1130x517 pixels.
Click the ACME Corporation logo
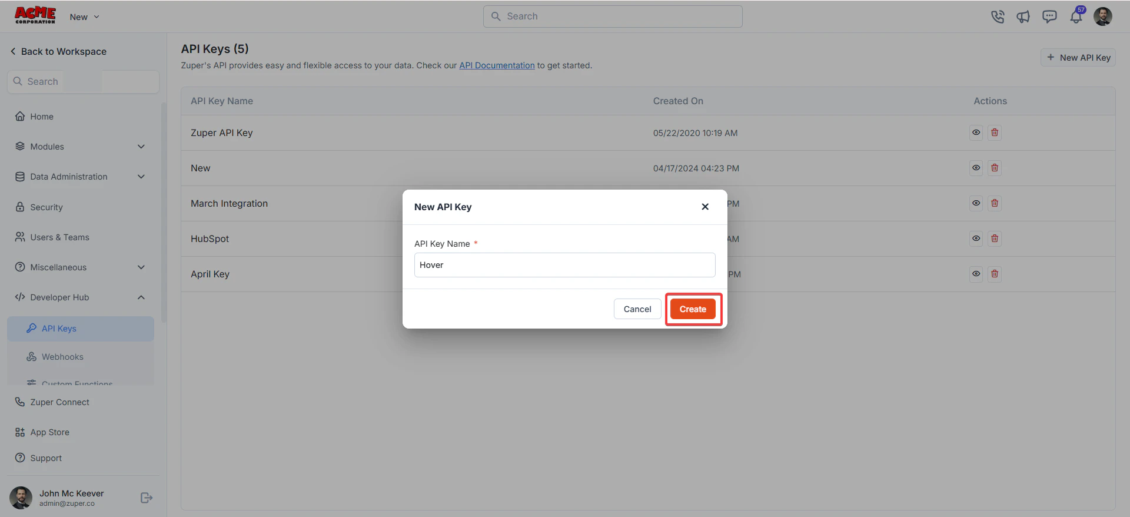(x=35, y=15)
